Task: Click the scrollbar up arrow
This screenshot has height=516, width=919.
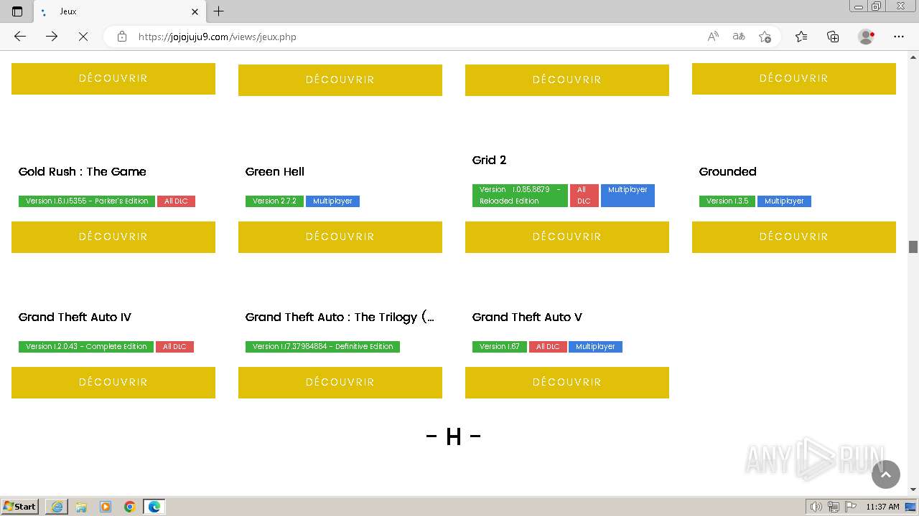Action: point(913,57)
